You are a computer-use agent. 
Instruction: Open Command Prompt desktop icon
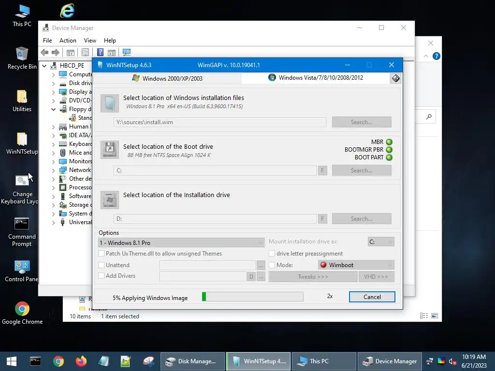[22, 232]
